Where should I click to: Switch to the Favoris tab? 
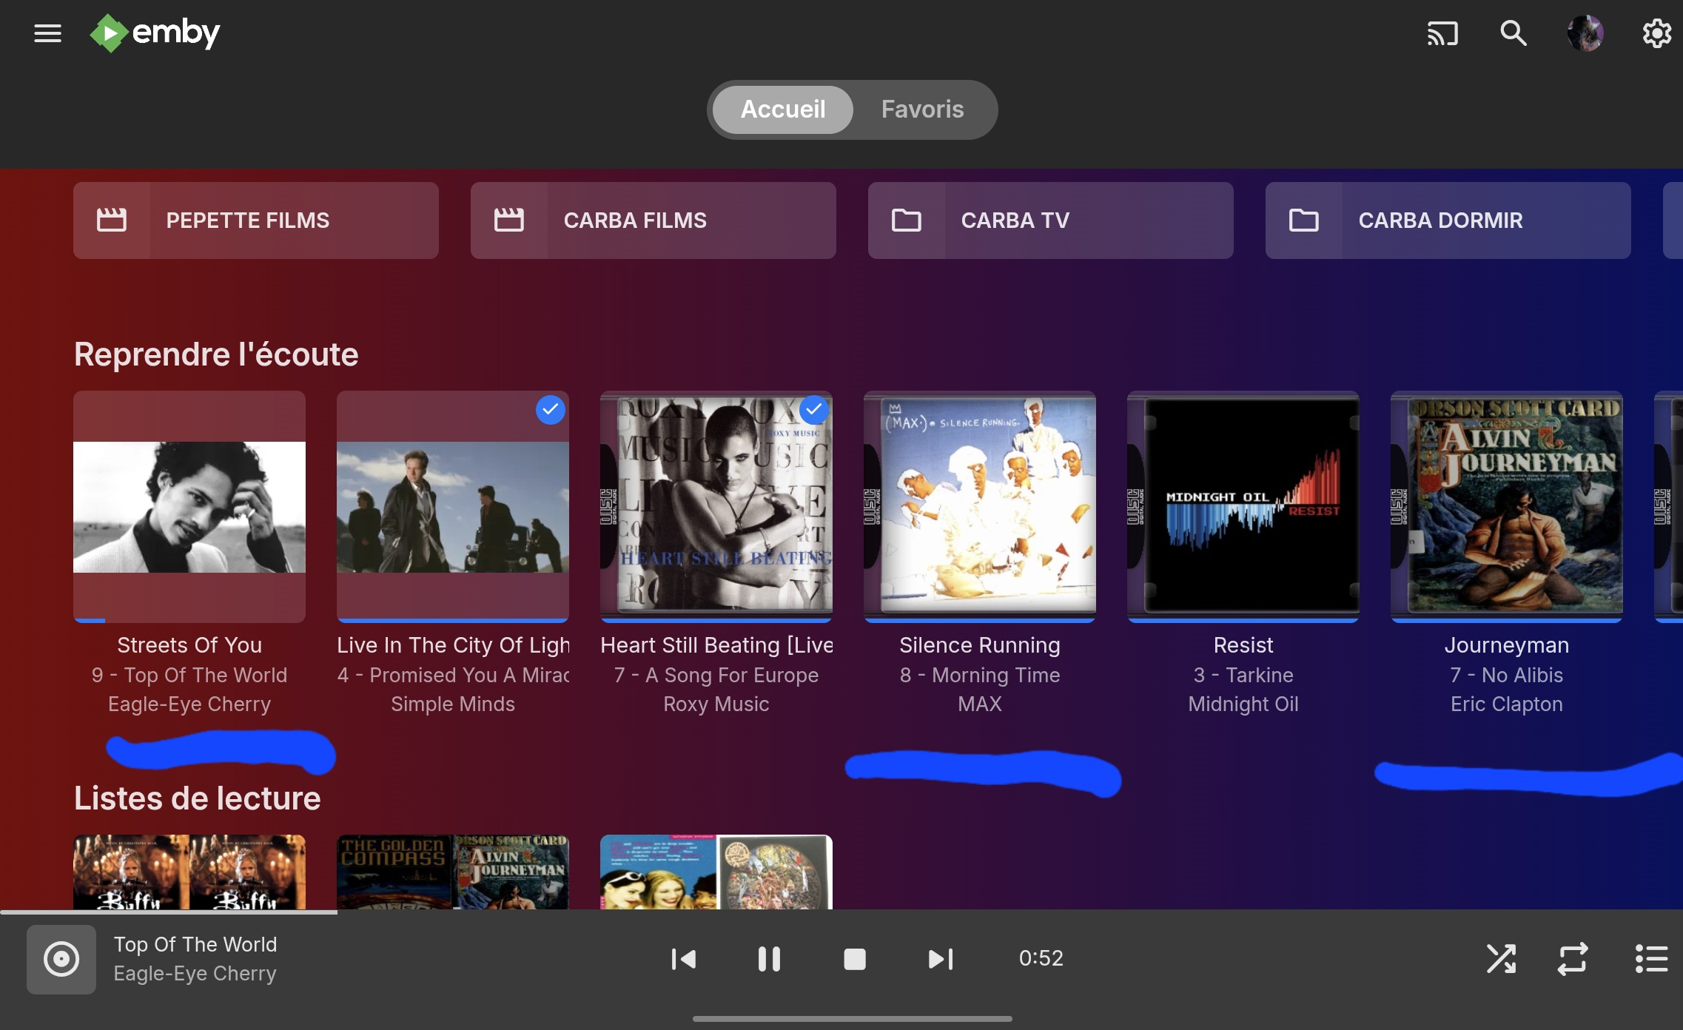pyautogui.click(x=922, y=110)
